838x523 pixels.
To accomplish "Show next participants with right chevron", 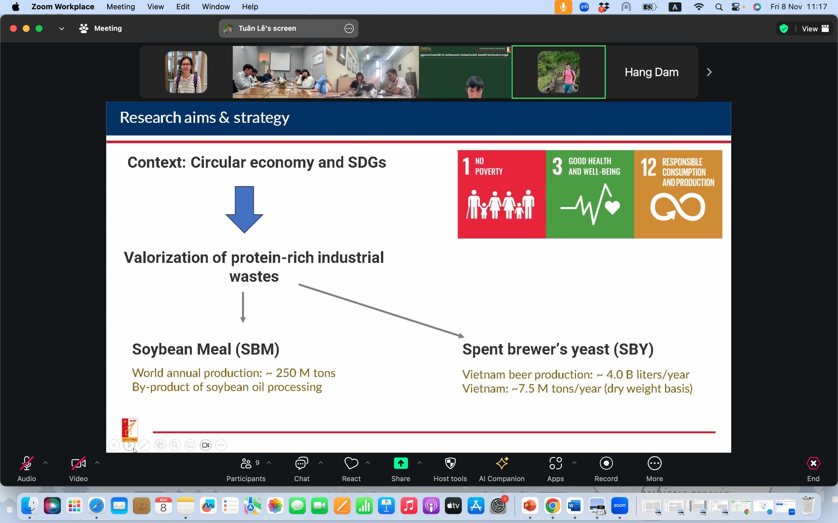I will tap(709, 72).
